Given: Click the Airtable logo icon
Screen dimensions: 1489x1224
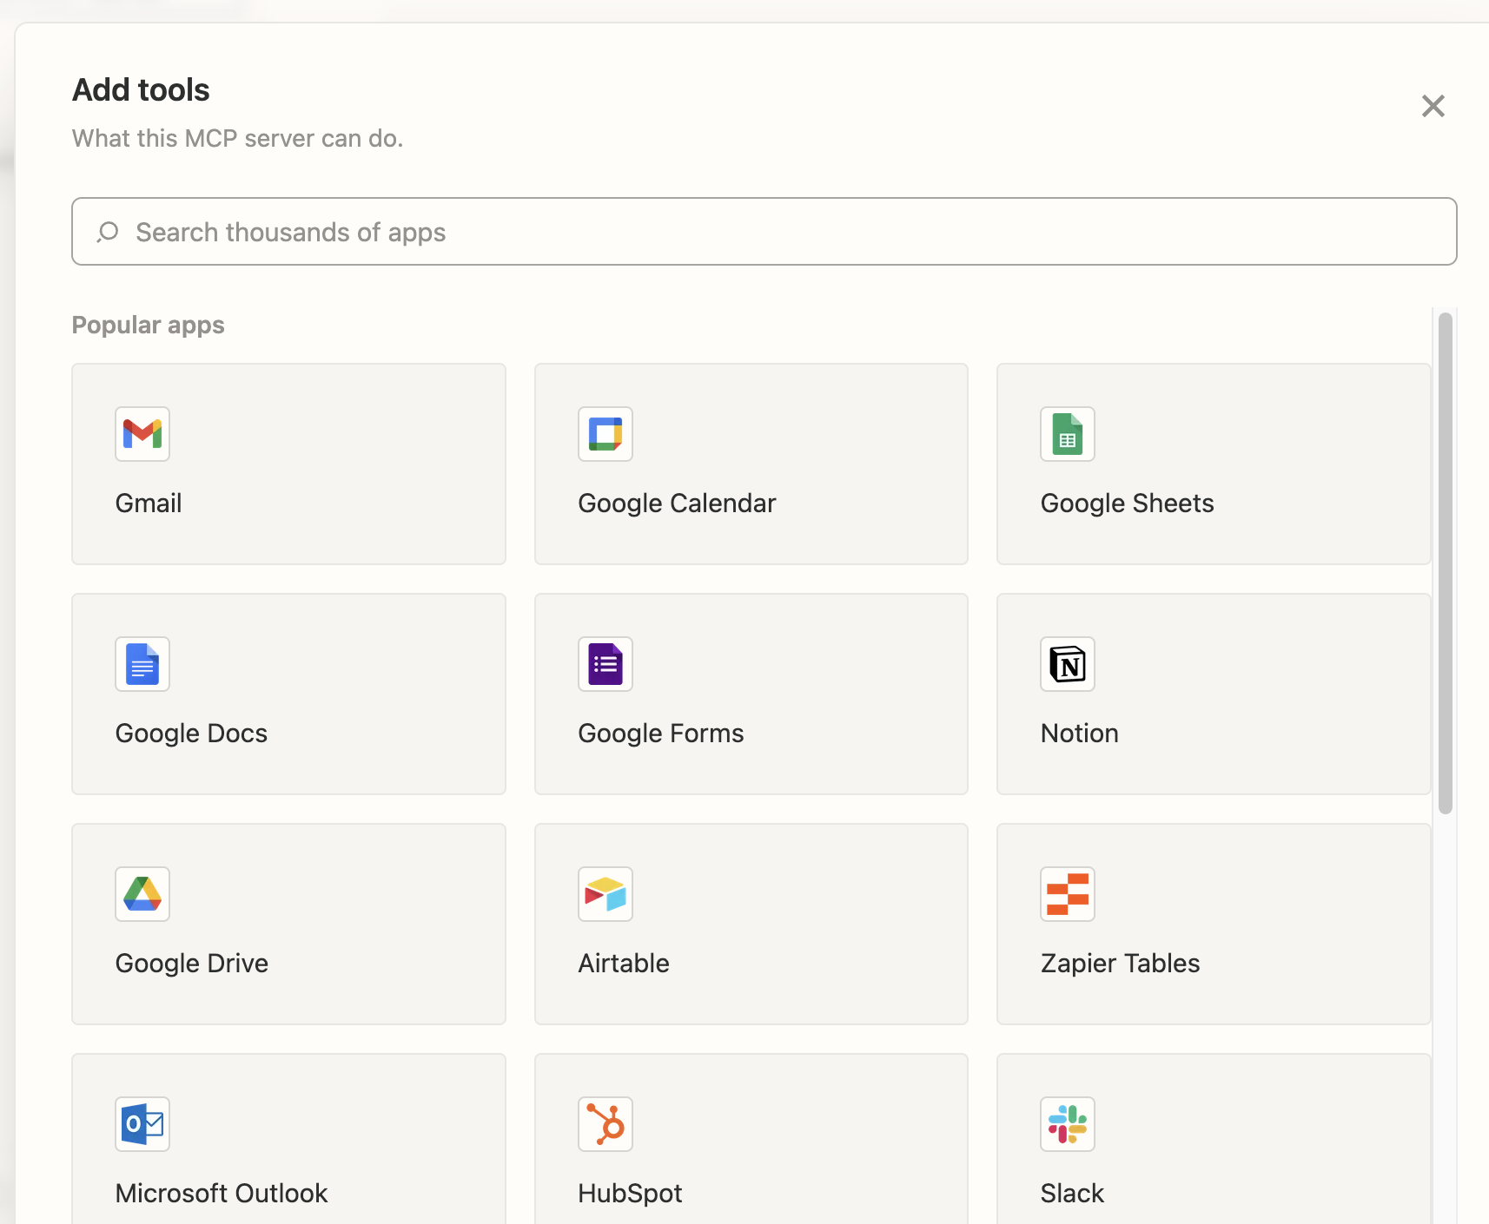Looking at the screenshot, I should click(606, 894).
